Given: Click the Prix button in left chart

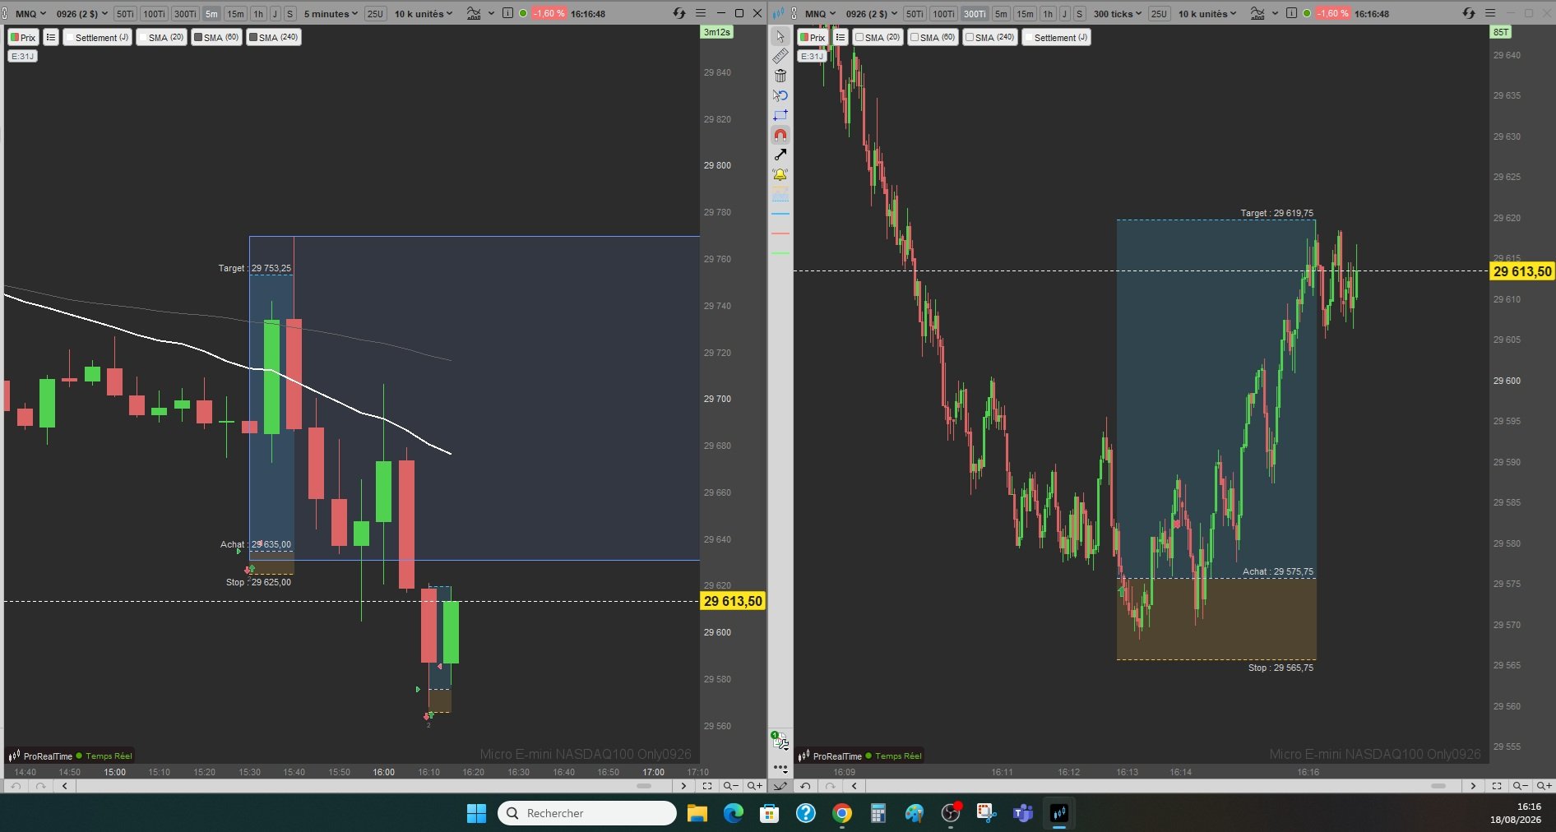Looking at the screenshot, I should click(x=23, y=37).
